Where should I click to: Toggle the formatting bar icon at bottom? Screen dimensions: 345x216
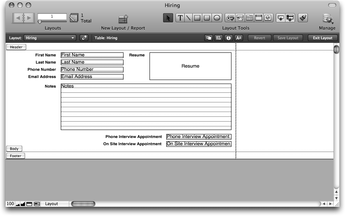click(37, 204)
